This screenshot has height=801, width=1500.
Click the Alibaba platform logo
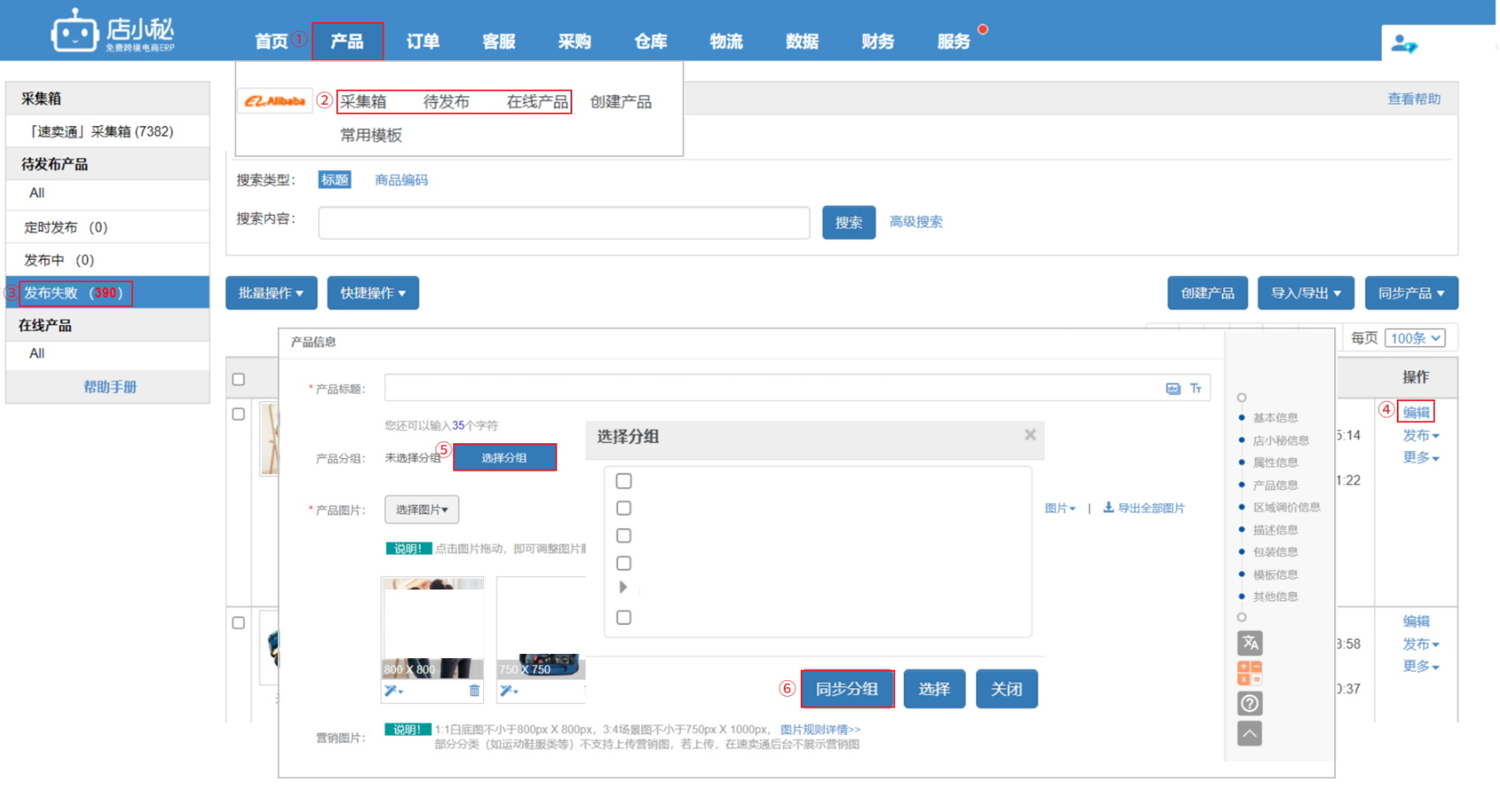point(275,101)
